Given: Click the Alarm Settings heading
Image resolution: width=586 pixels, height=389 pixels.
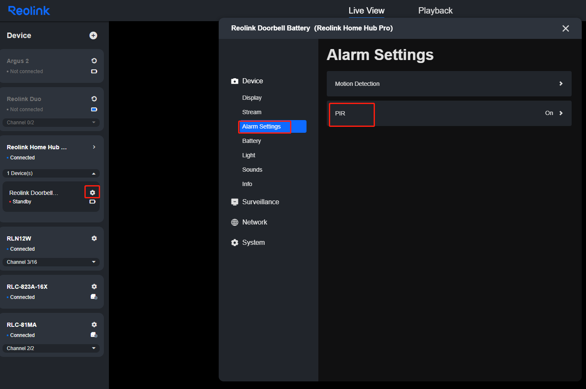Looking at the screenshot, I should 380,55.
